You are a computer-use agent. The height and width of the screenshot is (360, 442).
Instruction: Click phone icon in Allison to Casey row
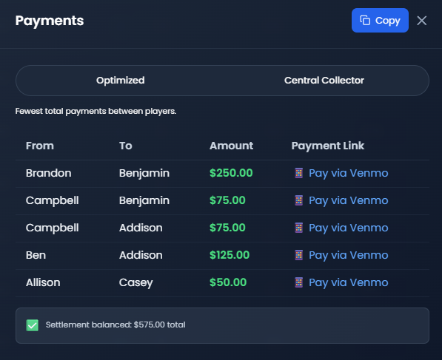tap(299, 282)
